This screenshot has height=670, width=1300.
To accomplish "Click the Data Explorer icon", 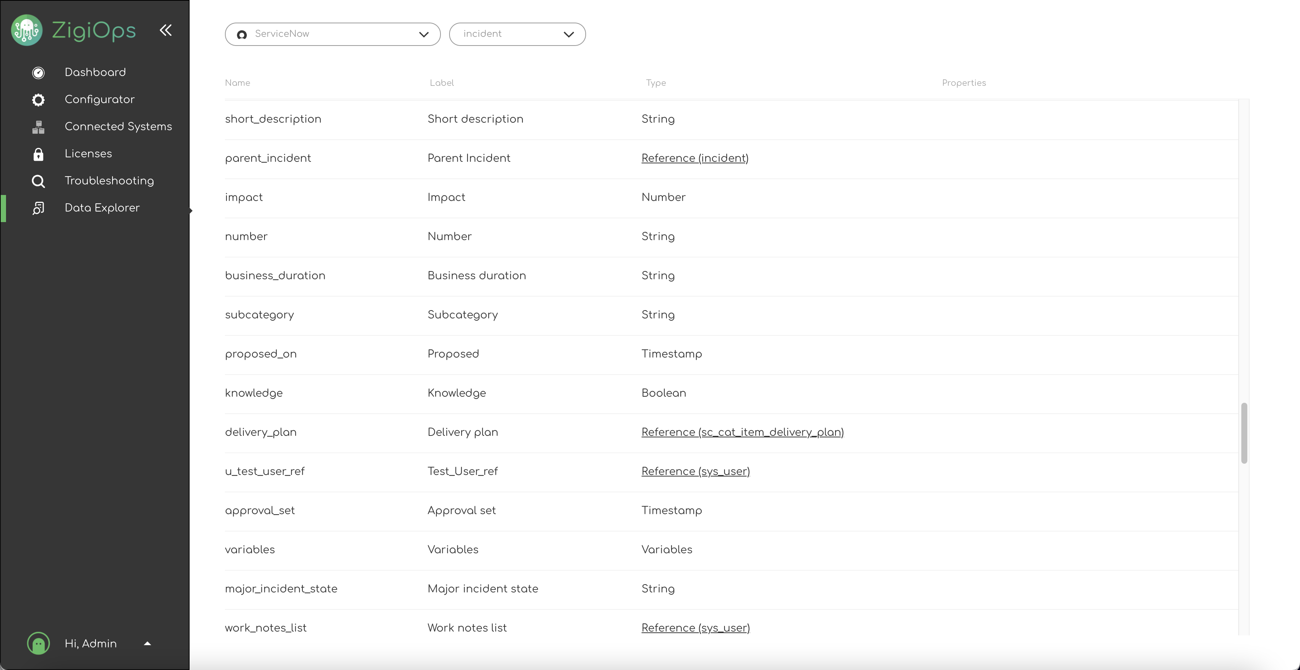I will tap(38, 208).
